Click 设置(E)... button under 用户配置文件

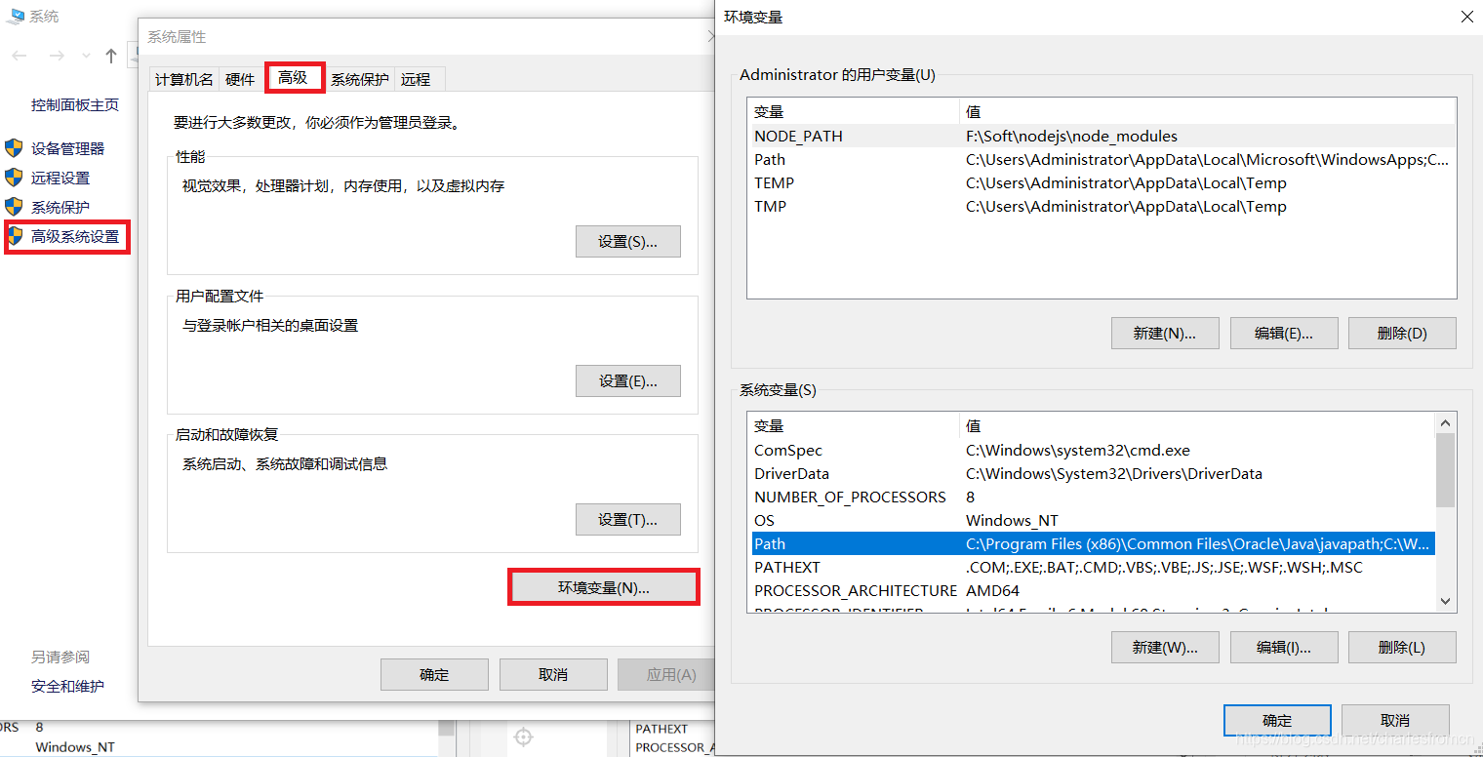pyautogui.click(x=627, y=380)
